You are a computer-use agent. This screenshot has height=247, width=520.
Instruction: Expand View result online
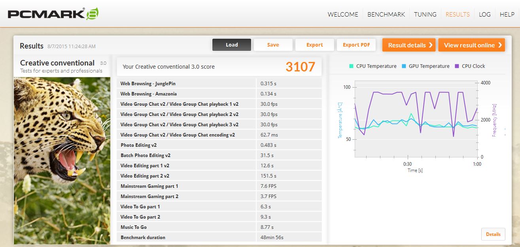coord(471,45)
